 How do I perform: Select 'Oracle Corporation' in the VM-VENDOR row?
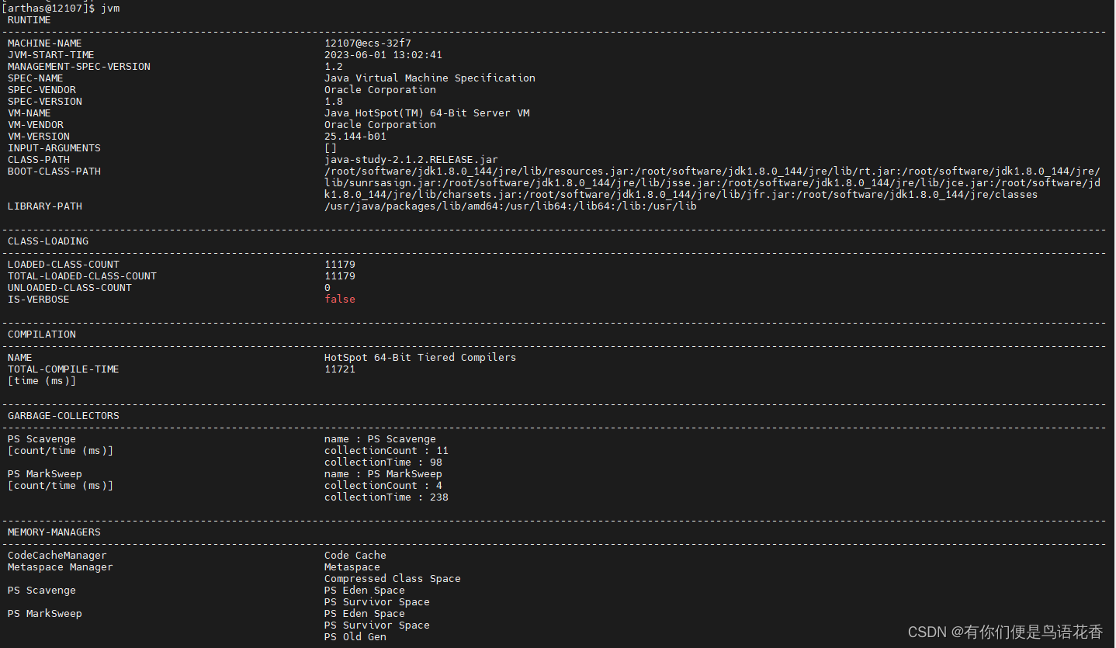coord(380,125)
